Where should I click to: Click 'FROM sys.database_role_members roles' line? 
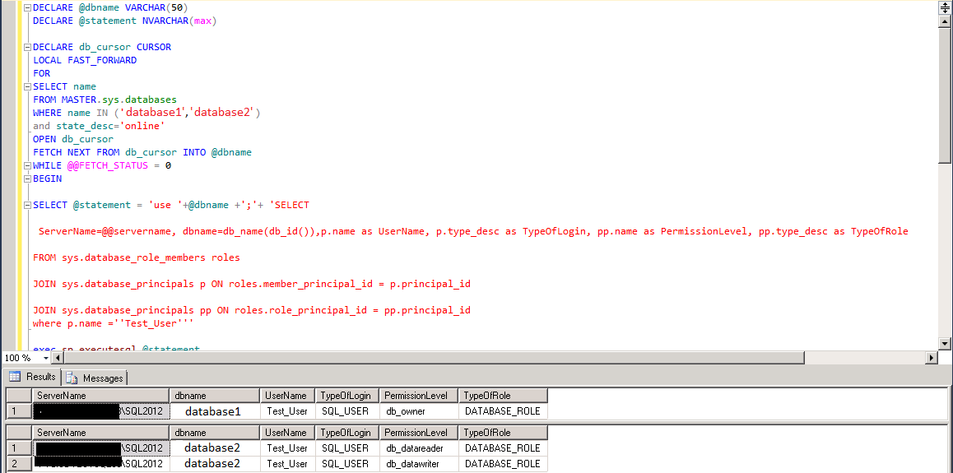[x=136, y=257]
